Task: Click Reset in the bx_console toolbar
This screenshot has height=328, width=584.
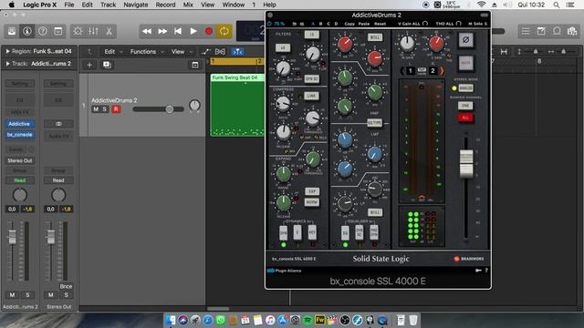Action: [380, 24]
